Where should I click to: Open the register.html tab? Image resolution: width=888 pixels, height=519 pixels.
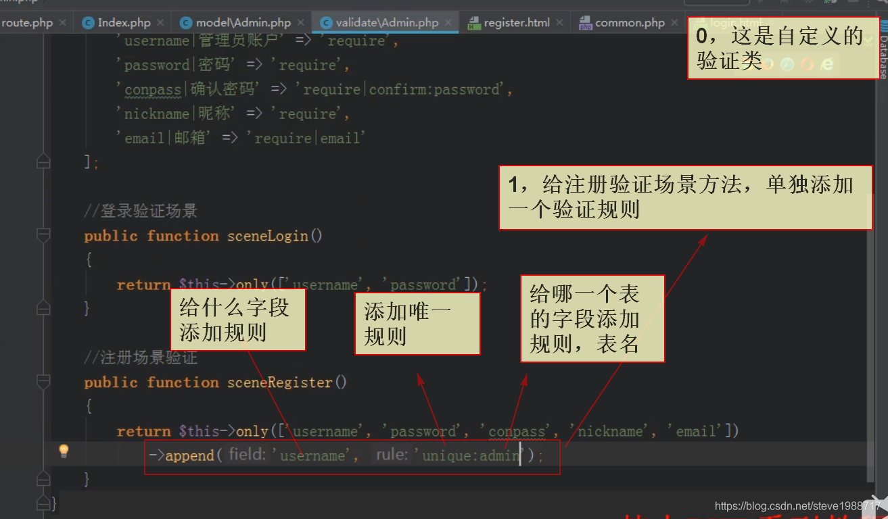517,22
